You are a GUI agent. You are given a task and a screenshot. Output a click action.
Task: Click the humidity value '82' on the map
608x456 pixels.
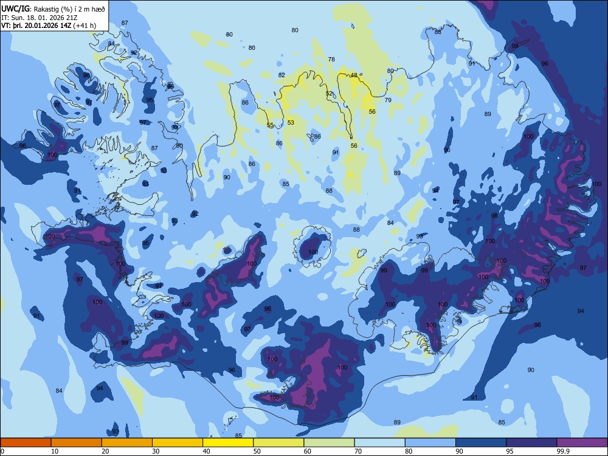[x=282, y=75]
